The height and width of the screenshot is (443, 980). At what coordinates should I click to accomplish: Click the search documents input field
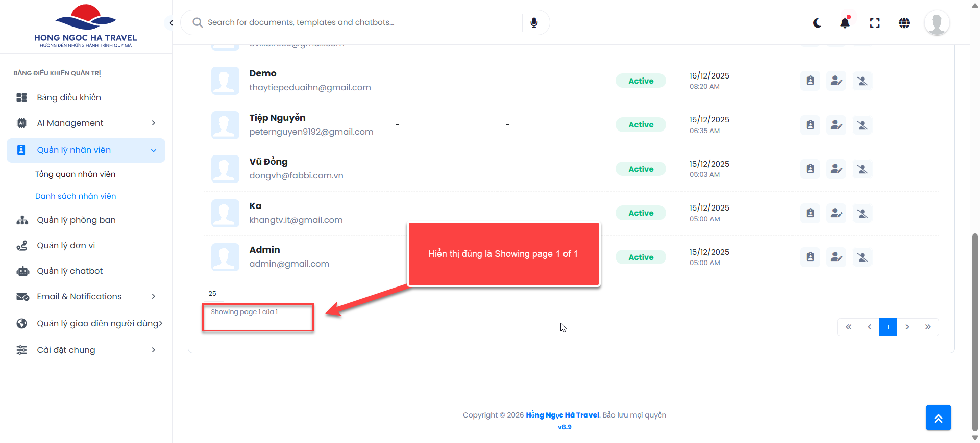(357, 22)
